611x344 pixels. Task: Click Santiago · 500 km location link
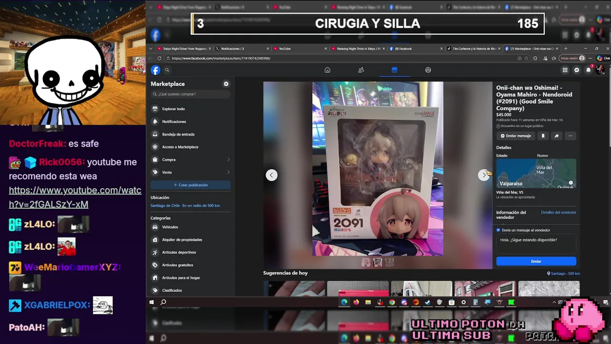(x=564, y=273)
